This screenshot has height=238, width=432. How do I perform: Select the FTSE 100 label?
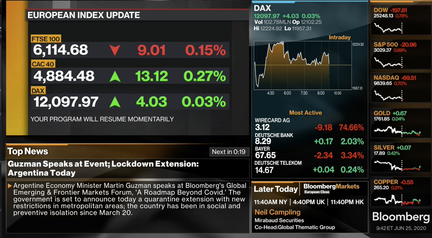click(x=45, y=39)
